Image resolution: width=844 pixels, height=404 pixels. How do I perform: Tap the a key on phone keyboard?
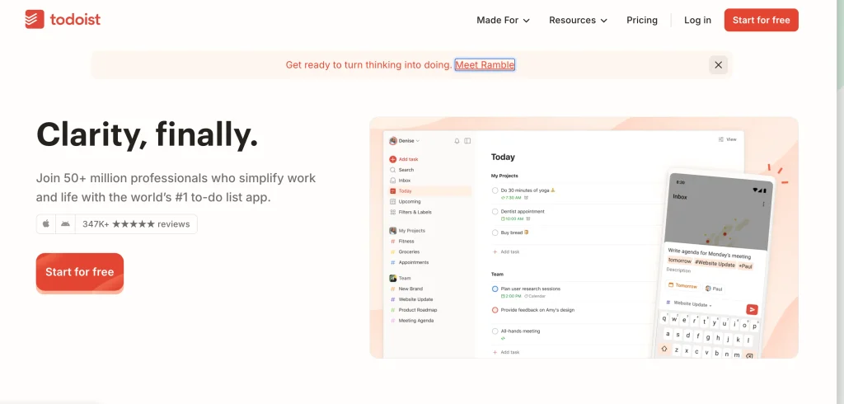click(x=668, y=333)
